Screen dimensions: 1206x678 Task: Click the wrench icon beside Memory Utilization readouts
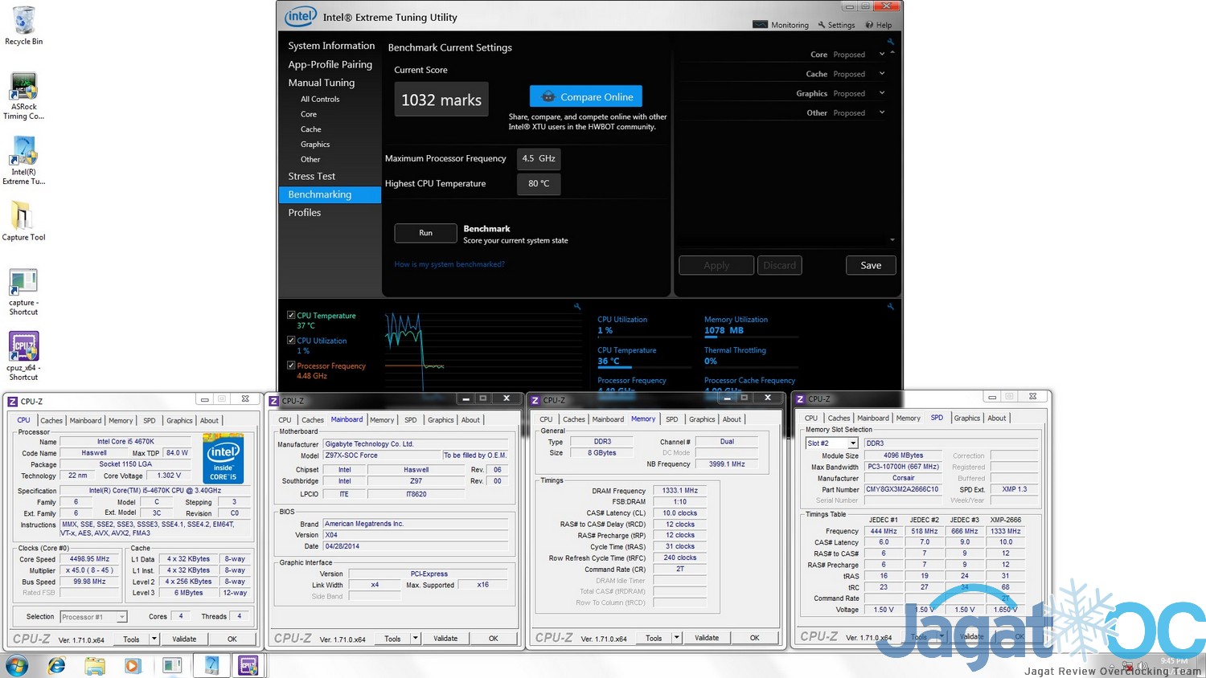890,307
